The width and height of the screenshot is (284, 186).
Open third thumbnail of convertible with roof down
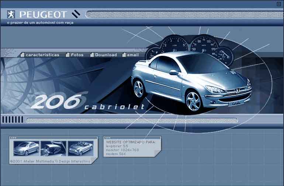click(x=81, y=148)
